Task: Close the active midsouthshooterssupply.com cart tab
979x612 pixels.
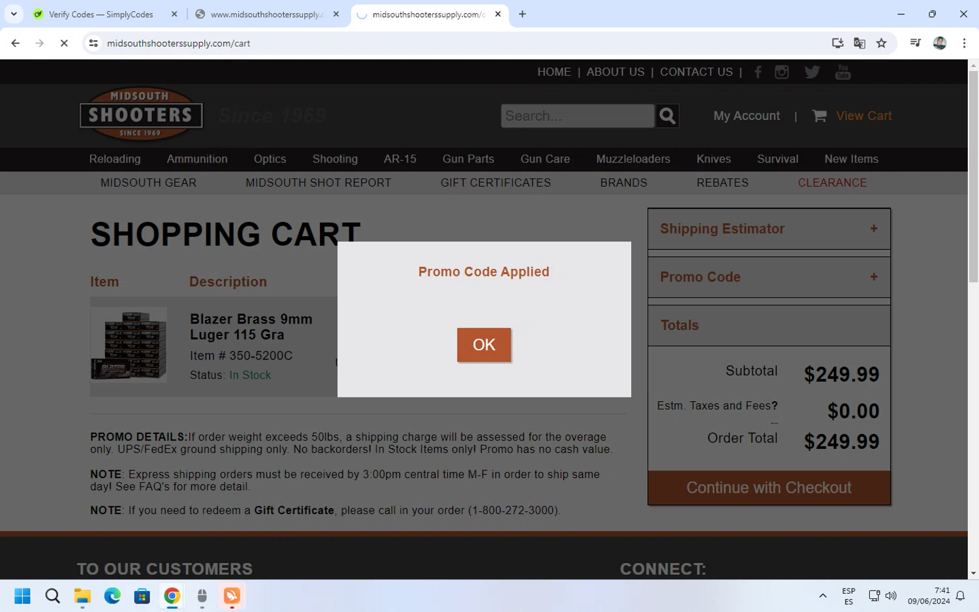Action: 498,14
